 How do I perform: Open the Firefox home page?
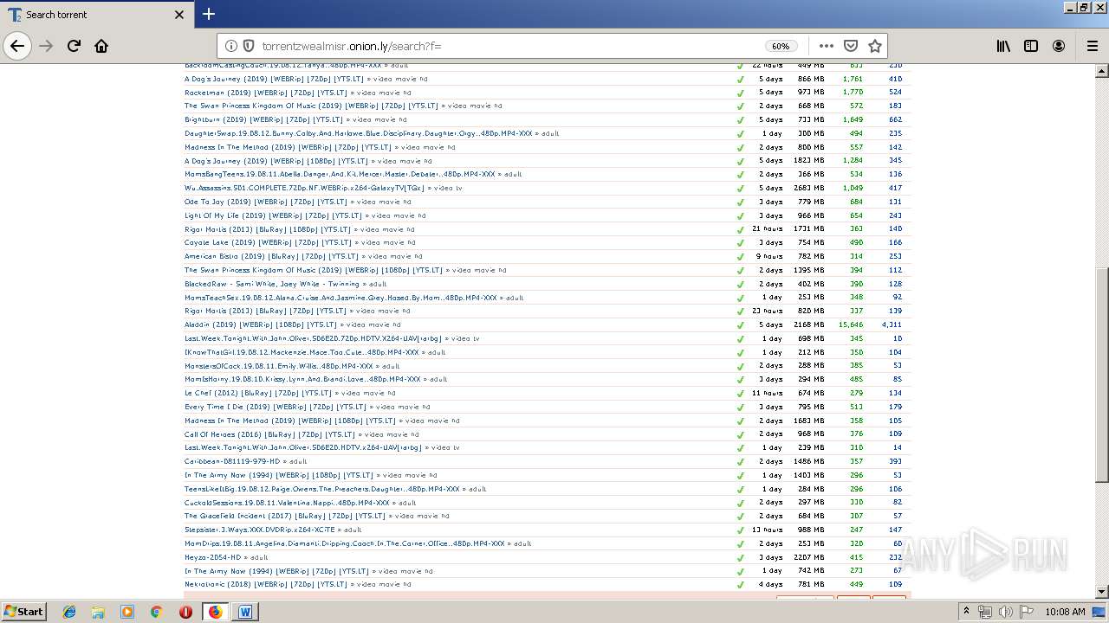101,46
